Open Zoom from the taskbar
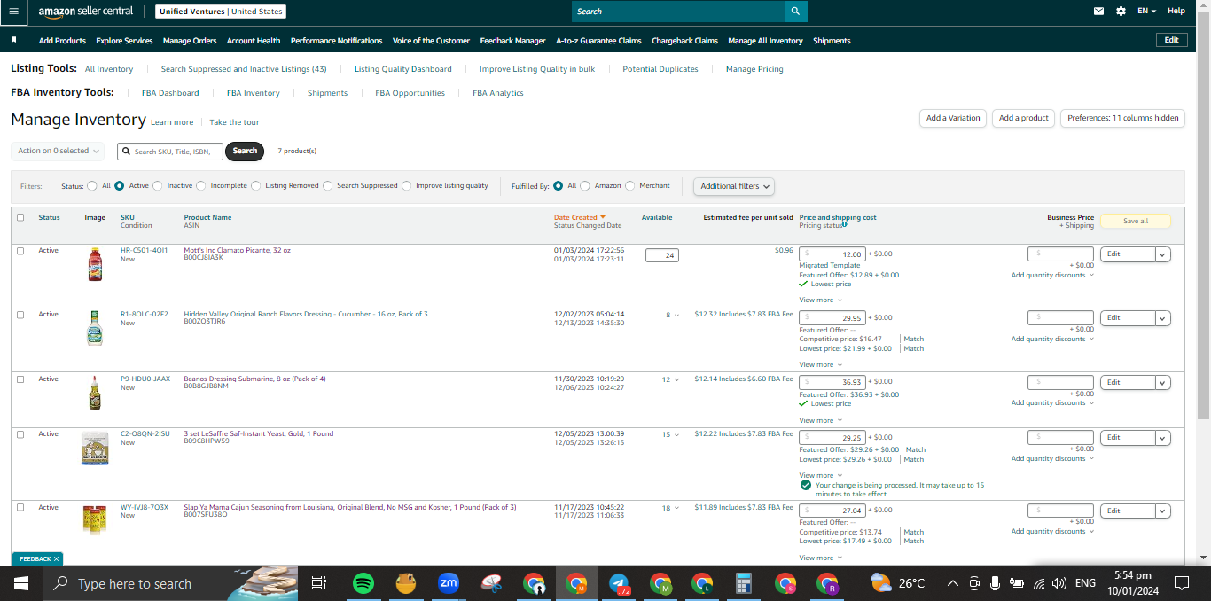 pos(448,583)
